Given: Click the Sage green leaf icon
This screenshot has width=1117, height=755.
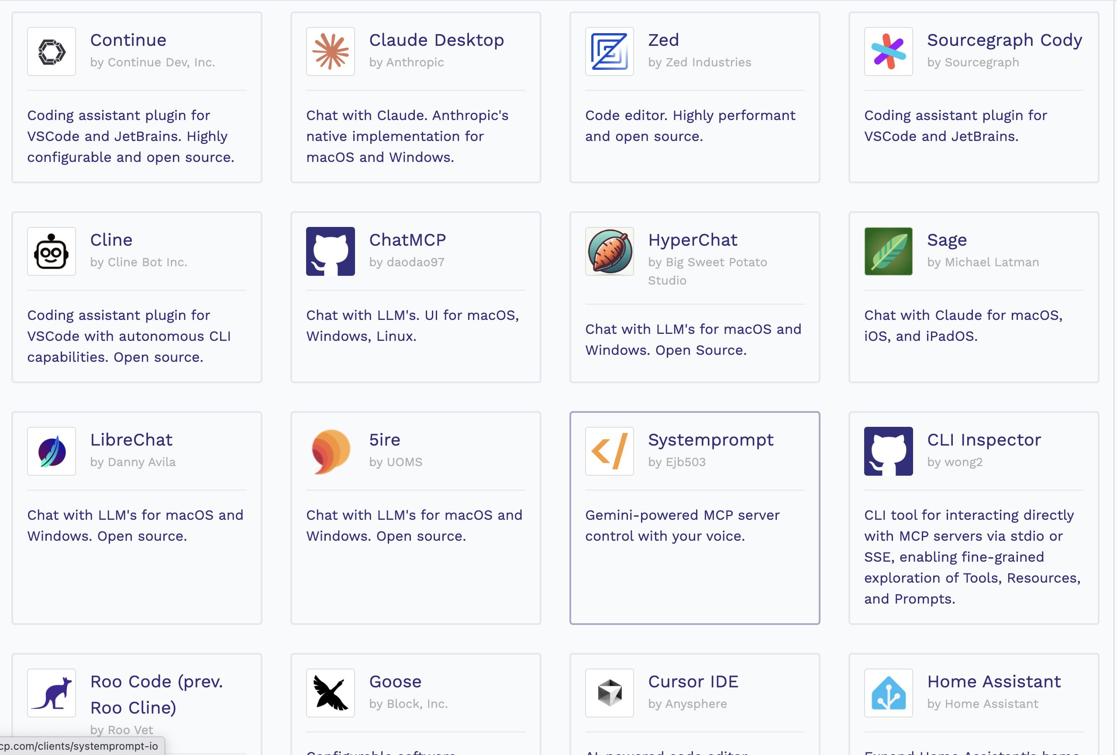Looking at the screenshot, I should (x=888, y=251).
